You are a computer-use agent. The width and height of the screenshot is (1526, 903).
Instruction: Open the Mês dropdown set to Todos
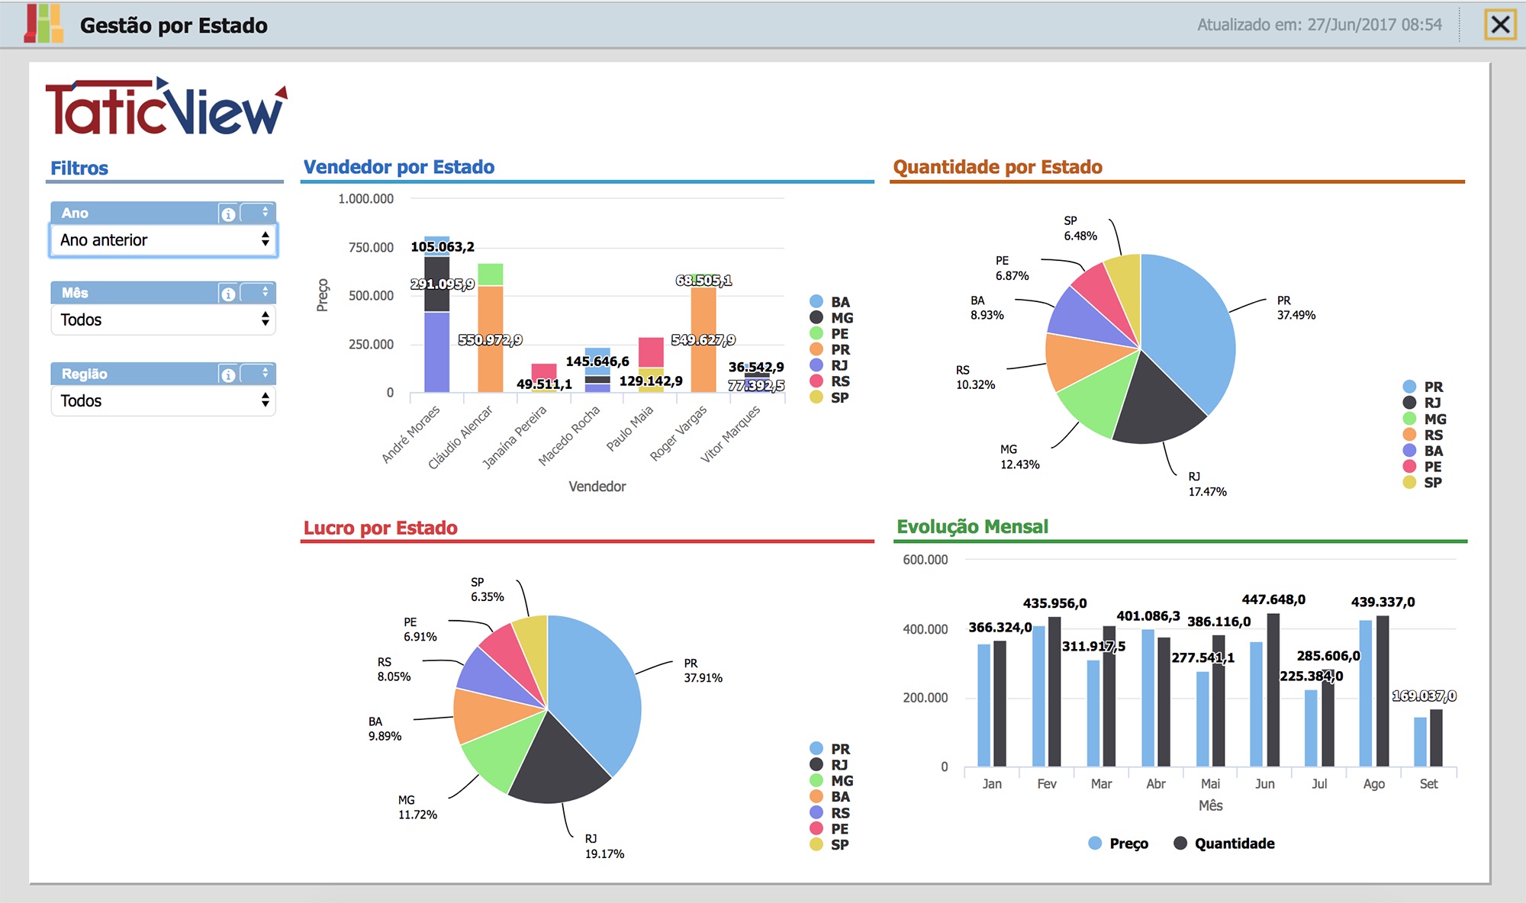pyautogui.click(x=163, y=320)
